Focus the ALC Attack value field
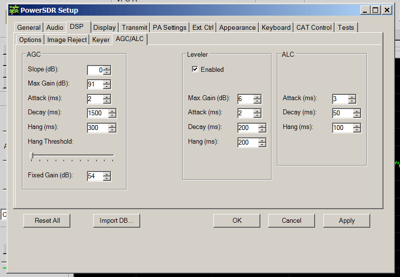 [339, 99]
